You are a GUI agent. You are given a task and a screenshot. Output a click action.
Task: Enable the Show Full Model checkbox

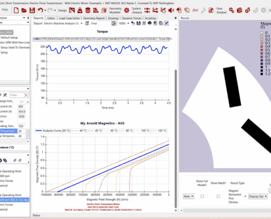click(x=202, y=197)
